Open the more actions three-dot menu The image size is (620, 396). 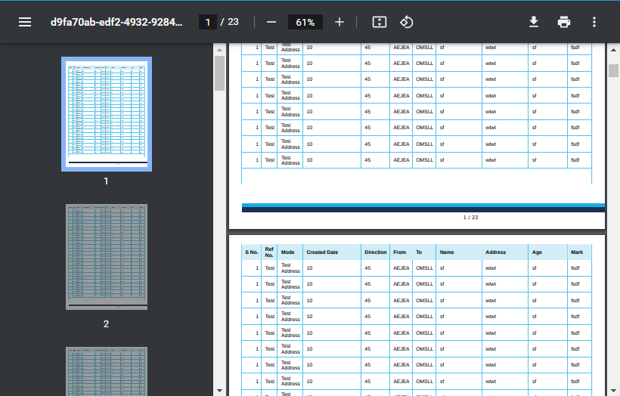coord(594,22)
